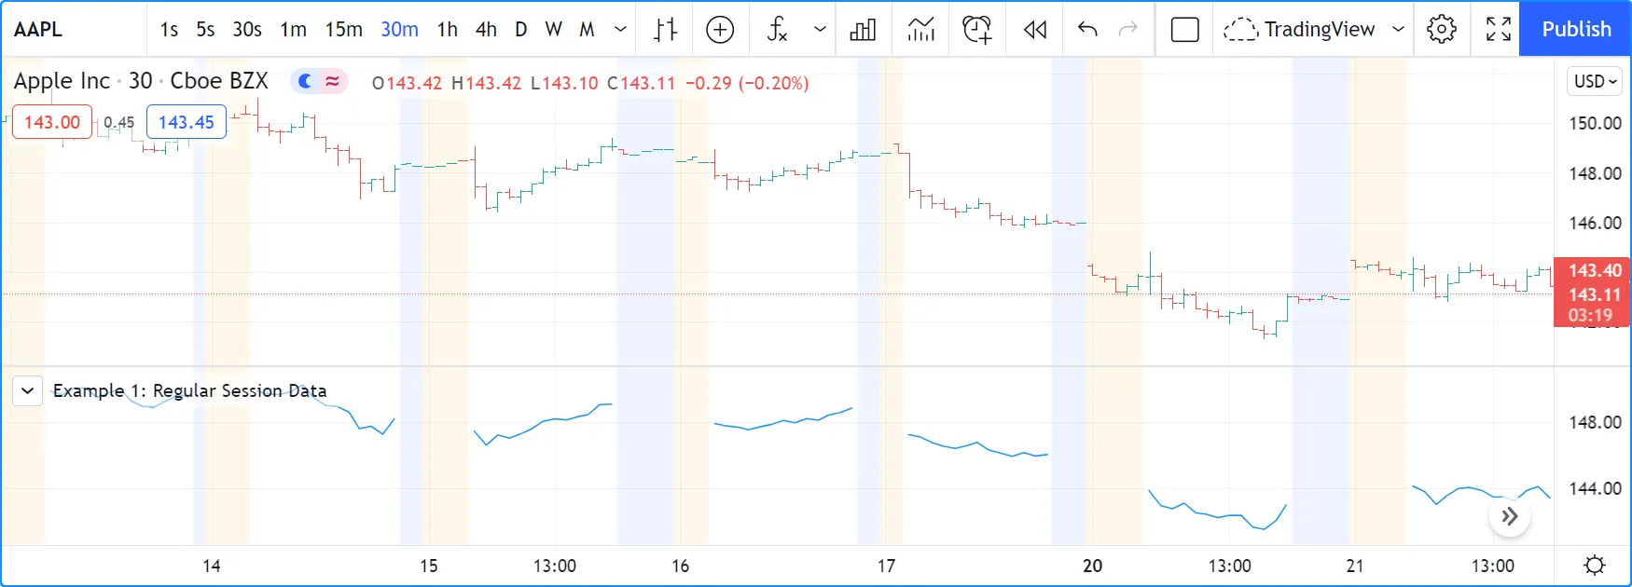
Task: Expand the time interval dropdown arrow
Action: 620,30
